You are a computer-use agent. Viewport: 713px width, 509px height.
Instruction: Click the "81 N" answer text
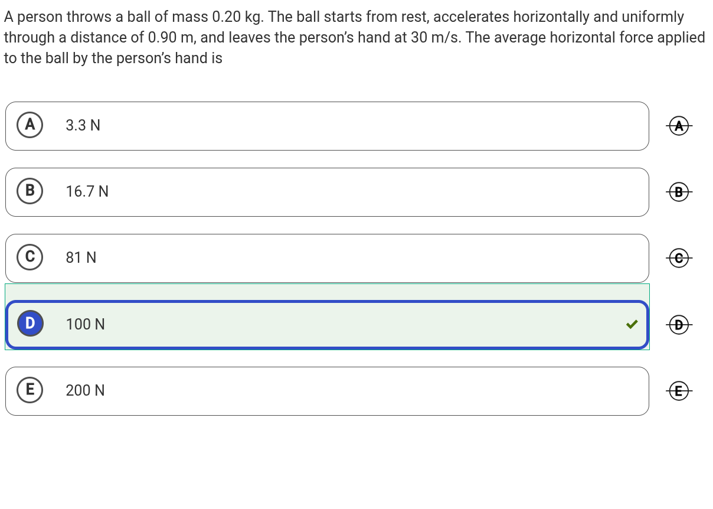[x=81, y=258]
